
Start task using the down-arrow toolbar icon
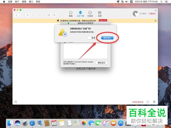point(33,15)
